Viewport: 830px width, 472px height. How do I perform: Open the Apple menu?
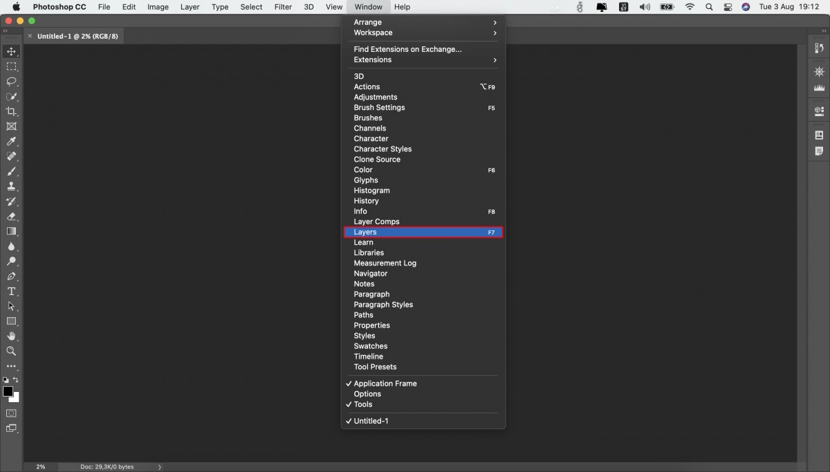point(16,7)
